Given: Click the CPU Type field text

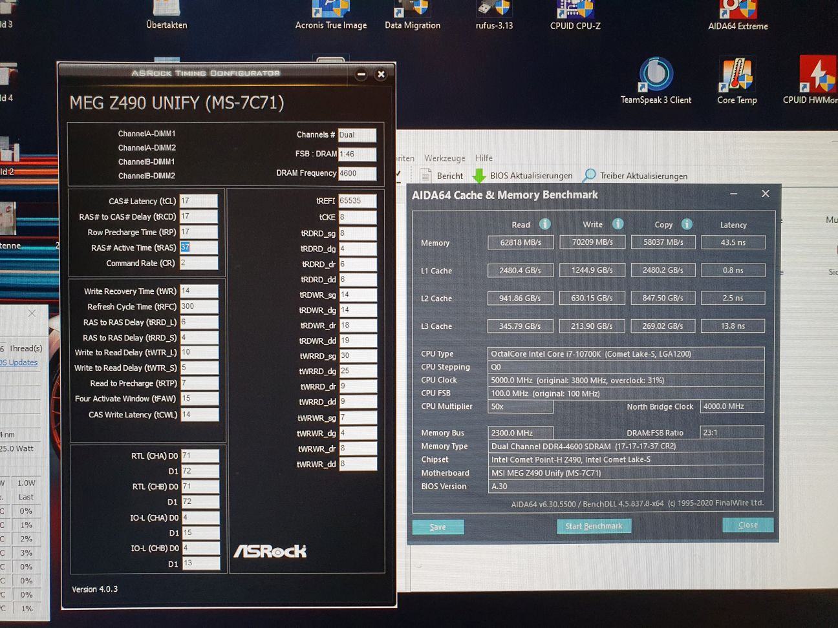Looking at the screenshot, I should pos(626,354).
